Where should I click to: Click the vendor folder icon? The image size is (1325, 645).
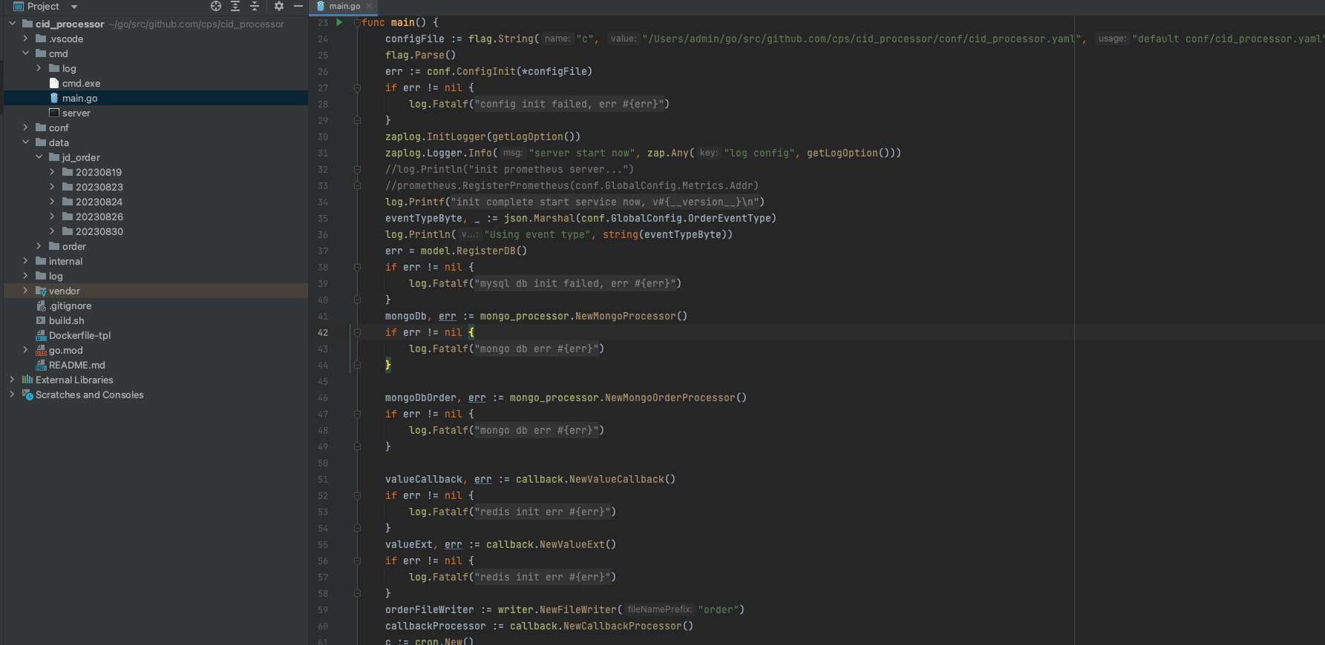(42, 291)
